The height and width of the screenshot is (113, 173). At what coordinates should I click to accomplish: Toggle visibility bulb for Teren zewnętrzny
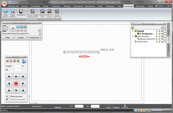pyautogui.click(x=157, y=36)
